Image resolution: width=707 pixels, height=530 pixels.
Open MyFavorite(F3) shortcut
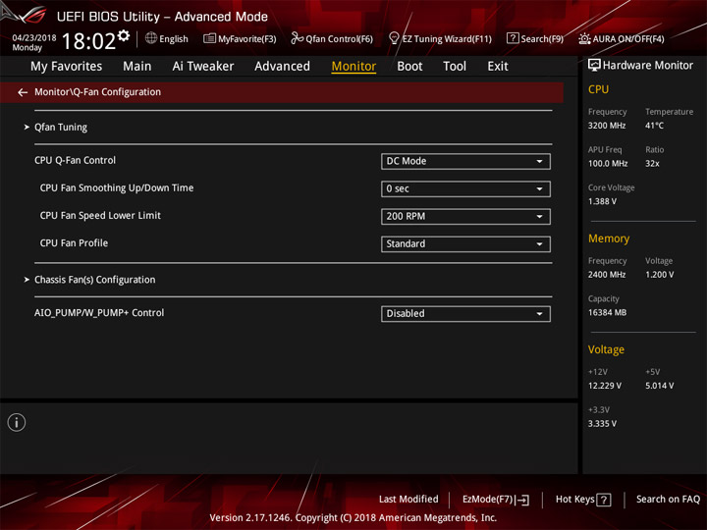point(240,38)
